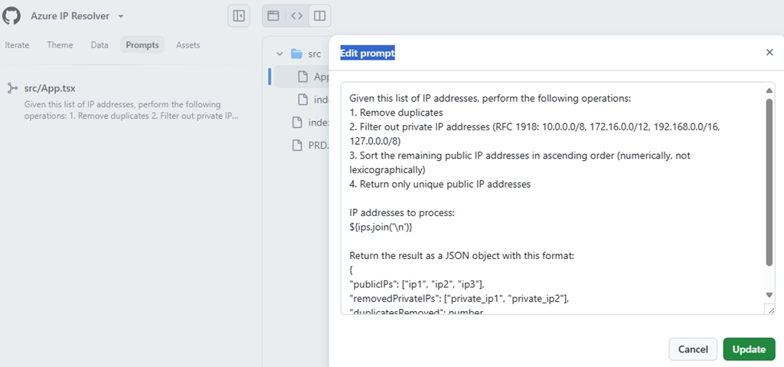Select the split view layout icon
Image resolution: width=784 pixels, height=367 pixels.
pyautogui.click(x=320, y=15)
